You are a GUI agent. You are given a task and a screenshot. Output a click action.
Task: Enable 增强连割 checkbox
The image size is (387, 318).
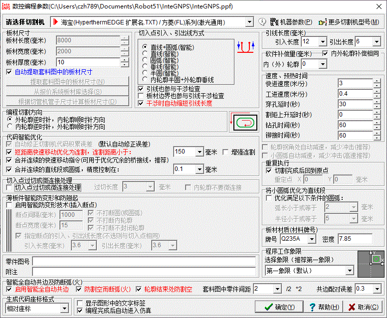pos(225,152)
